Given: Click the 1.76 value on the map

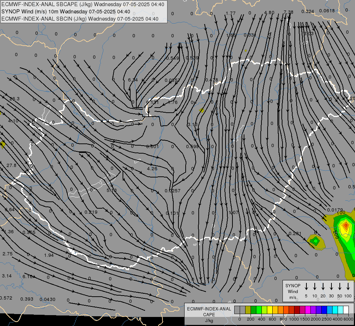Looking at the screenshot, I should click(173, 103).
